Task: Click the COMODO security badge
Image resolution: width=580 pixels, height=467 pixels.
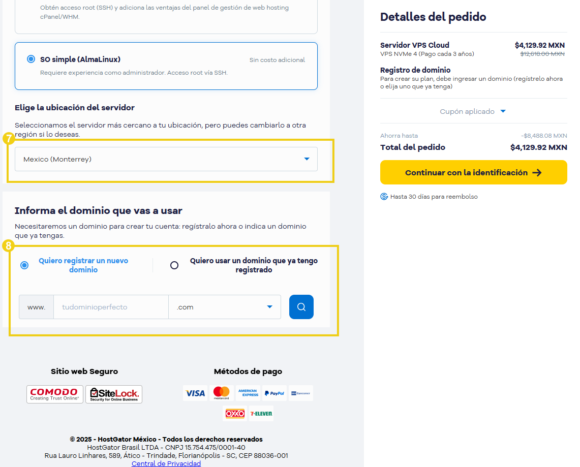Action: [54, 394]
